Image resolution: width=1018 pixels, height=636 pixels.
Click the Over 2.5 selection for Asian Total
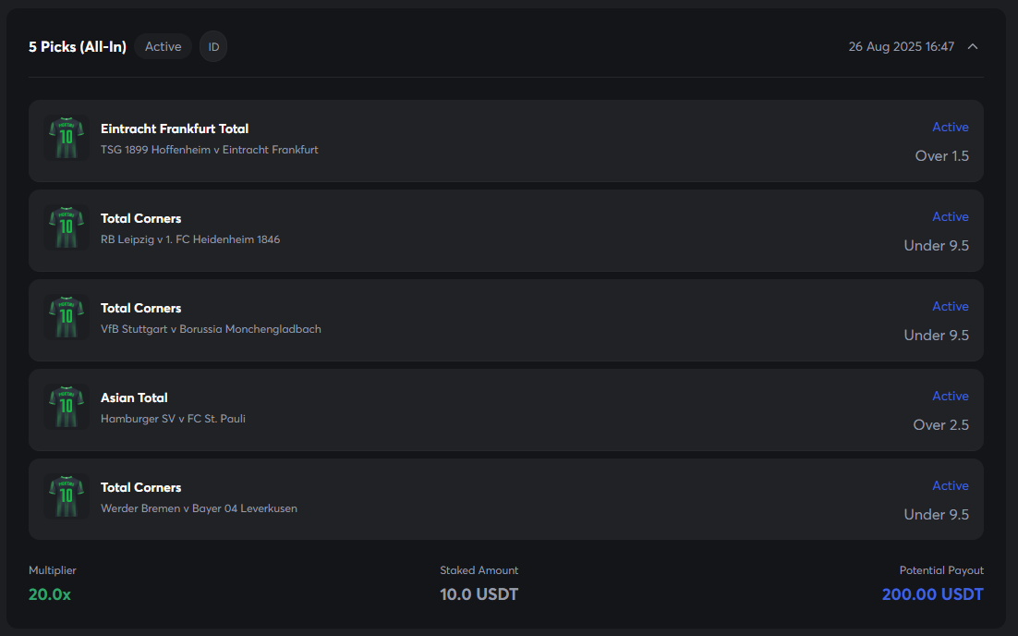click(x=941, y=424)
